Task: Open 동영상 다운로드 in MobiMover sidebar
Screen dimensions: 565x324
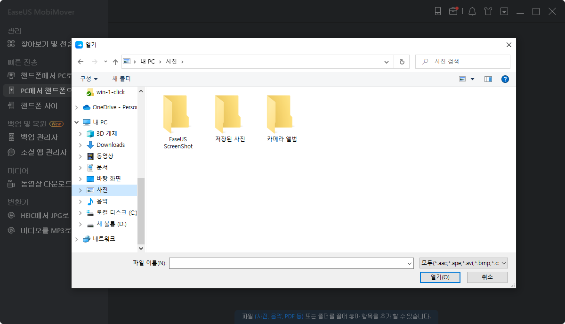Action: (x=40, y=184)
